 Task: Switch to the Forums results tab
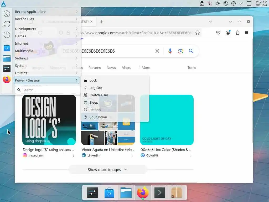pyautogui.click(x=95, y=68)
